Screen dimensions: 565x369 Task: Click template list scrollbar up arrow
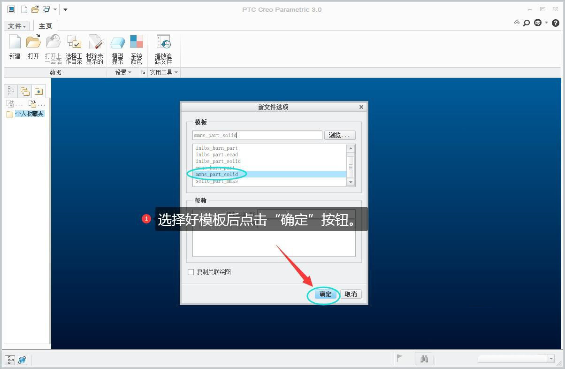pos(351,148)
